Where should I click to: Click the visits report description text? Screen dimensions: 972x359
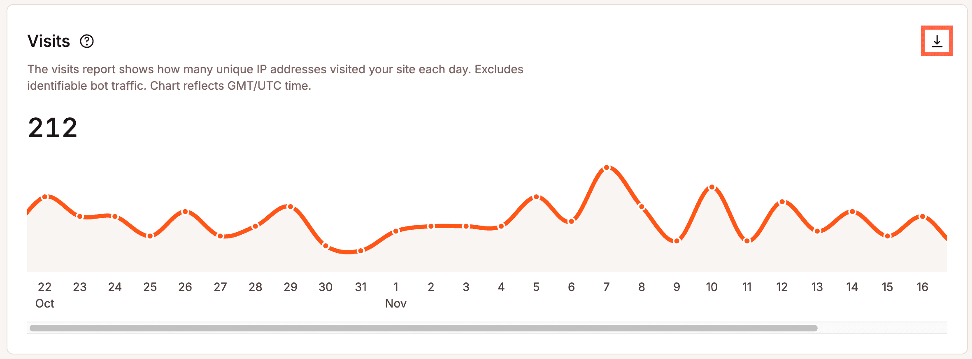click(x=275, y=77)
